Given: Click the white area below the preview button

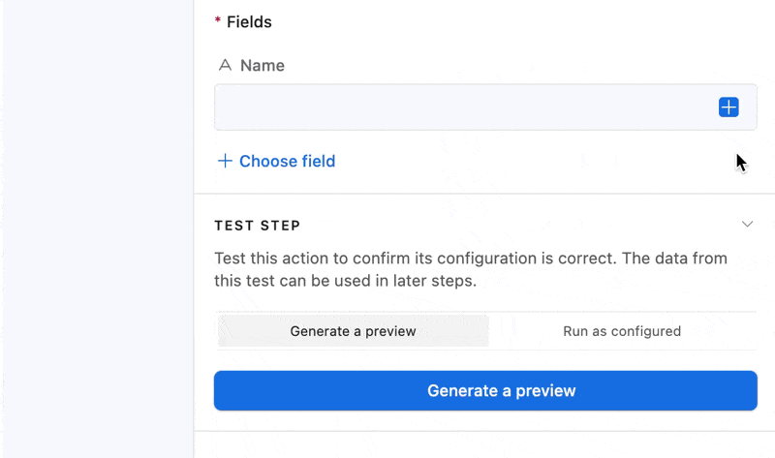Looking at the screenshot, I should pyautogui.click(x=484, y=445).
